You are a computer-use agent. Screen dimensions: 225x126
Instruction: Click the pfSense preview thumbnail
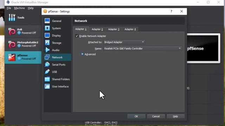[x=204, y=48]
